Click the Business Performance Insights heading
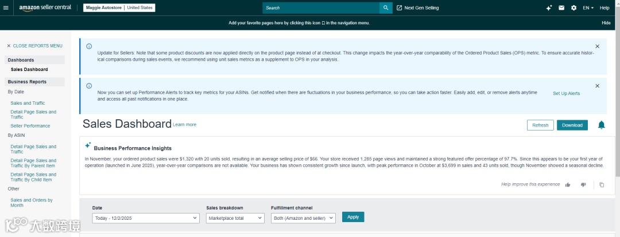 click(133, 148)
